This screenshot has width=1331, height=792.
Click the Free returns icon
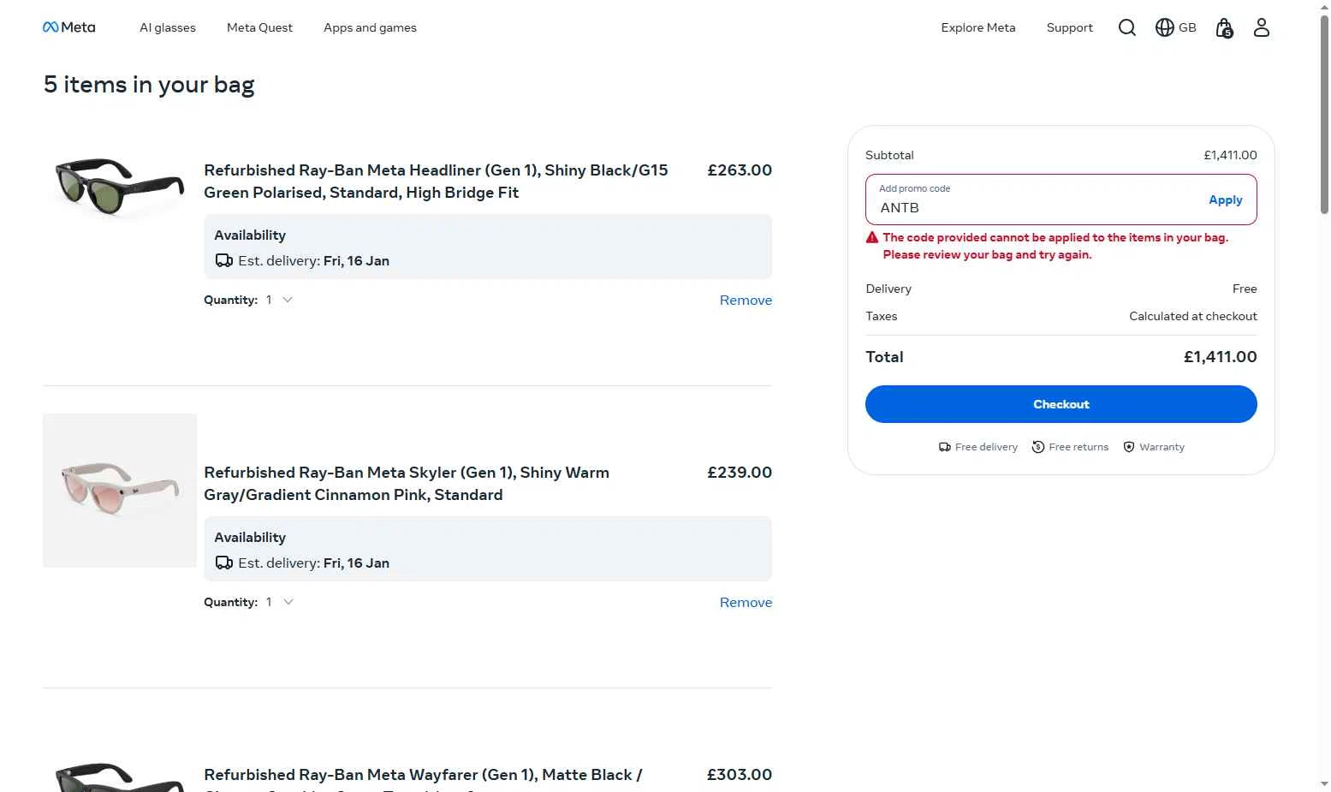(x=1038, y=447)
